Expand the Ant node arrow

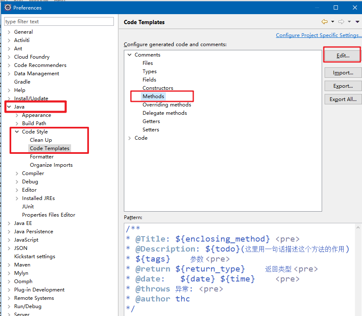[x=9, y=49]
